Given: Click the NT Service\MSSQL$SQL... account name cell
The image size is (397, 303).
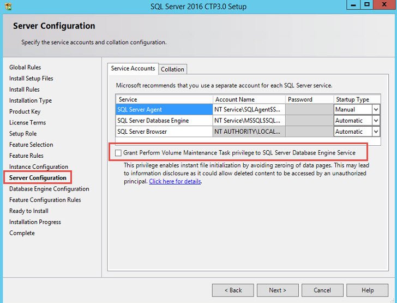Looking at the screenshot, I should click(x=249, y=121).
